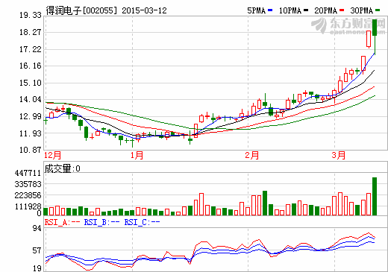Image resolution: width=388 pixels, height=272 pixels.
Task: Click the 16.16 price axis label
Action: click(x=31, y=66)
